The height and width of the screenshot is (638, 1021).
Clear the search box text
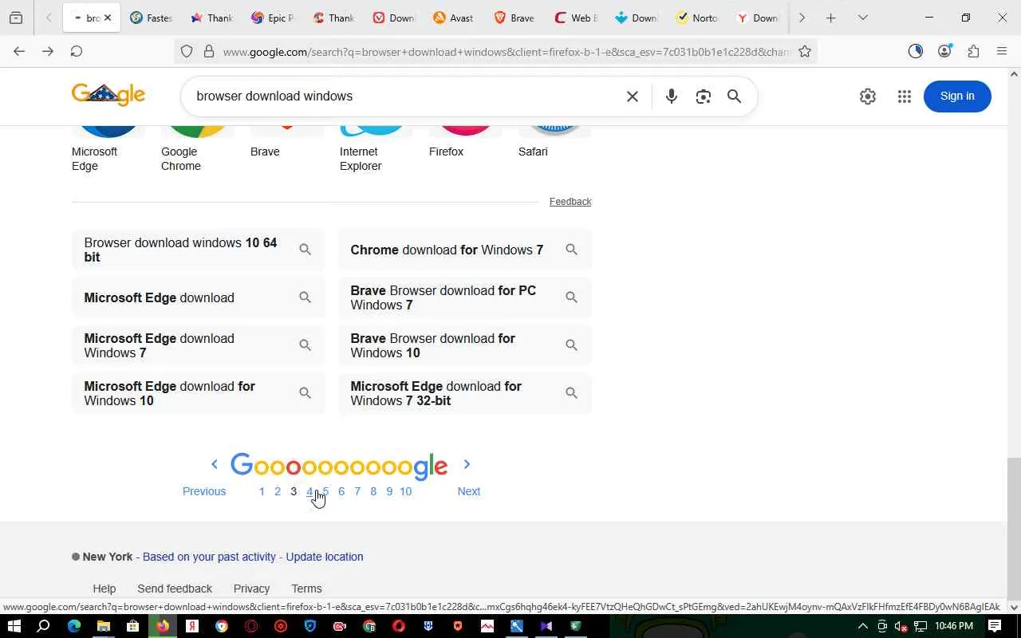pos(633,96)
